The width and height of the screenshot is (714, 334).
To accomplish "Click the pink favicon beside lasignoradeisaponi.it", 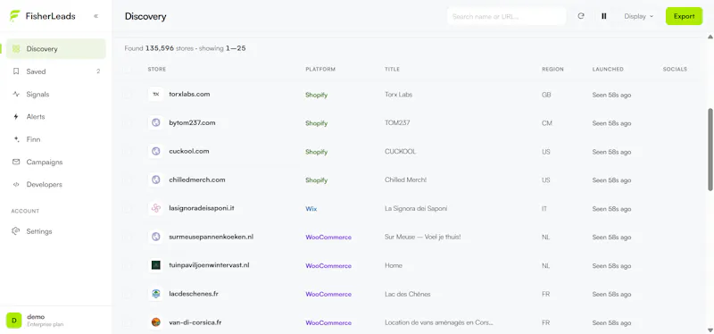I will click(x=155, y=208).
